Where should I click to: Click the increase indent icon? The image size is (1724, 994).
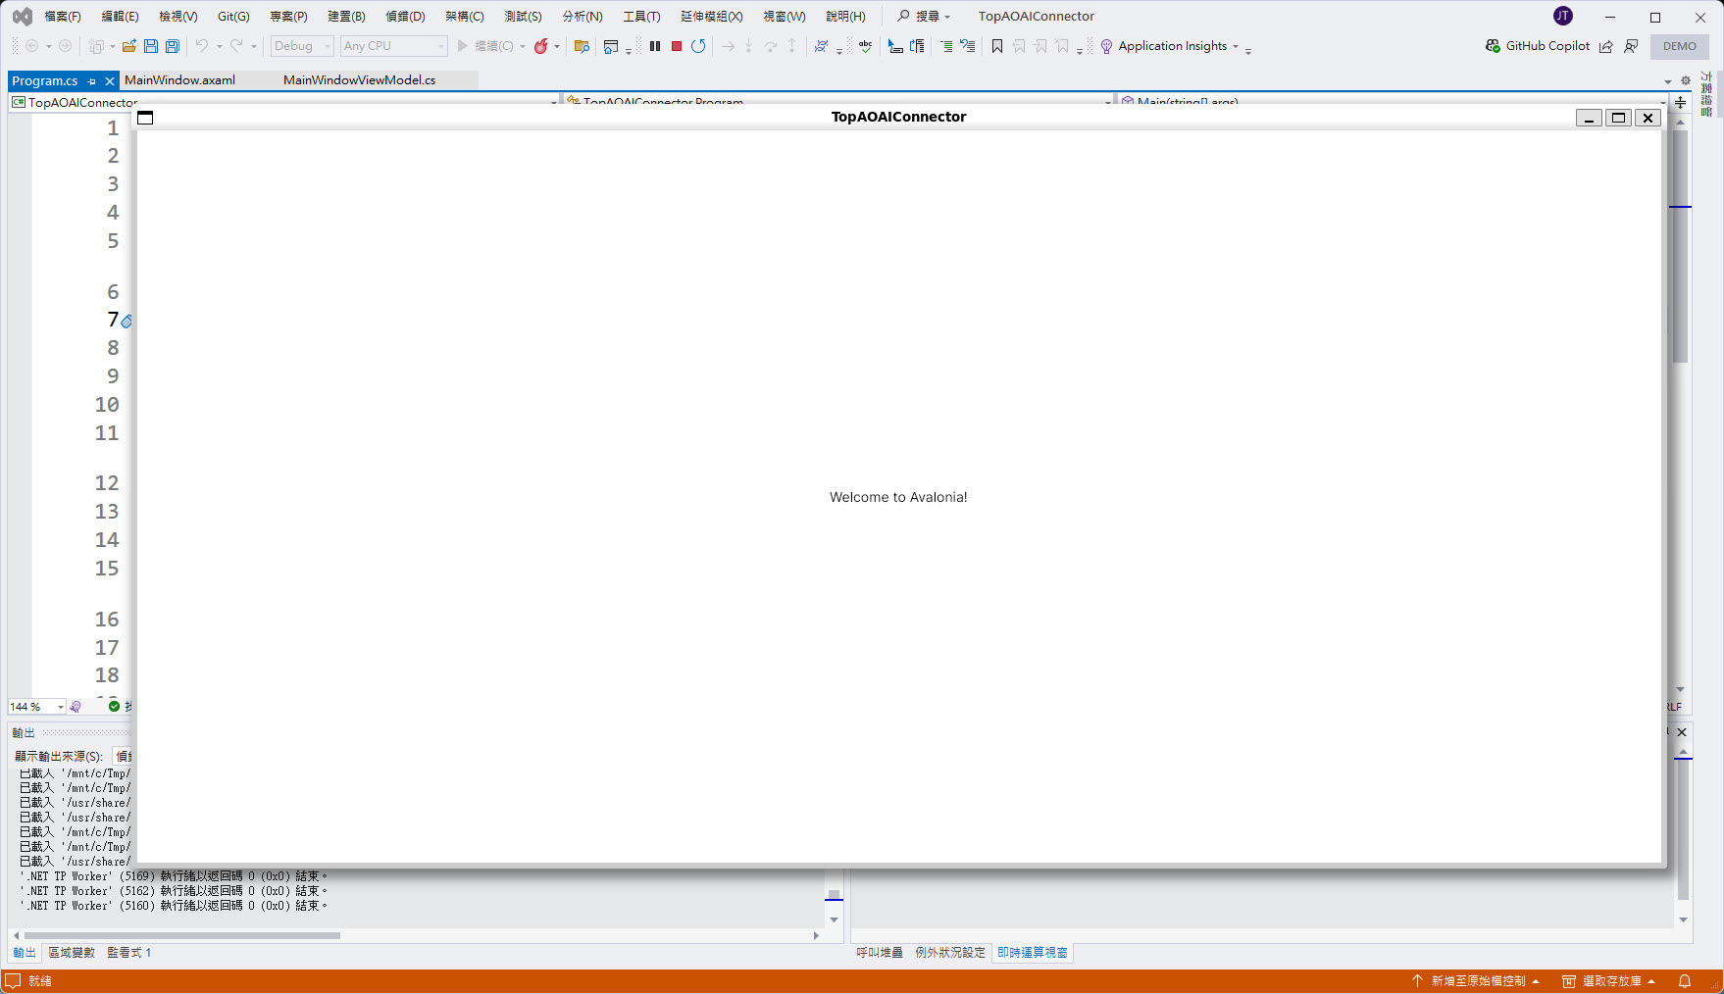coord(946,46)
